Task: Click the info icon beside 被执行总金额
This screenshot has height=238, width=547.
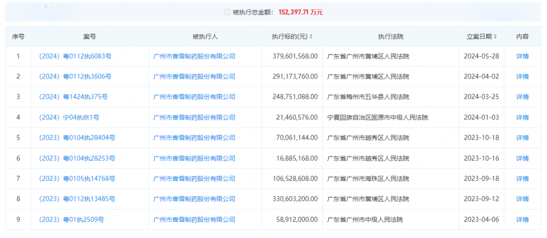Action: (227, 12)
